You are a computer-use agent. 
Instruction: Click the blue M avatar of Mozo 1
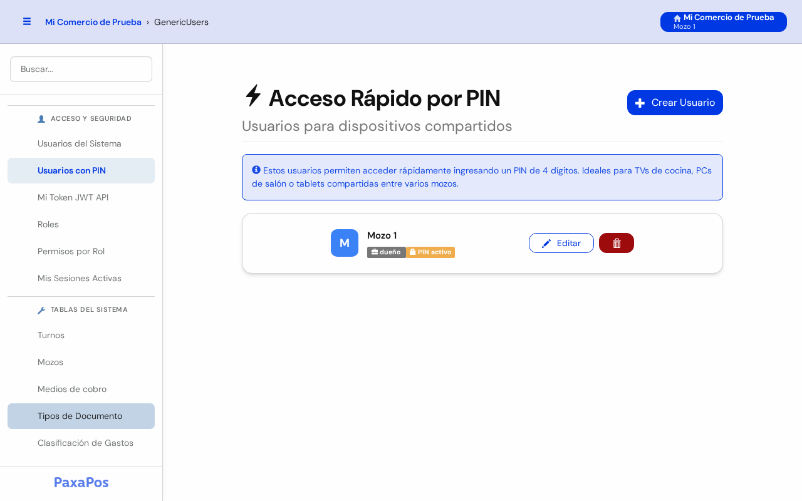point(345,243)
